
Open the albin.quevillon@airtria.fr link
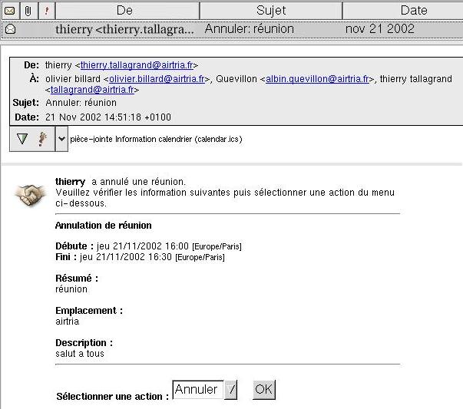tap(317, 79)
